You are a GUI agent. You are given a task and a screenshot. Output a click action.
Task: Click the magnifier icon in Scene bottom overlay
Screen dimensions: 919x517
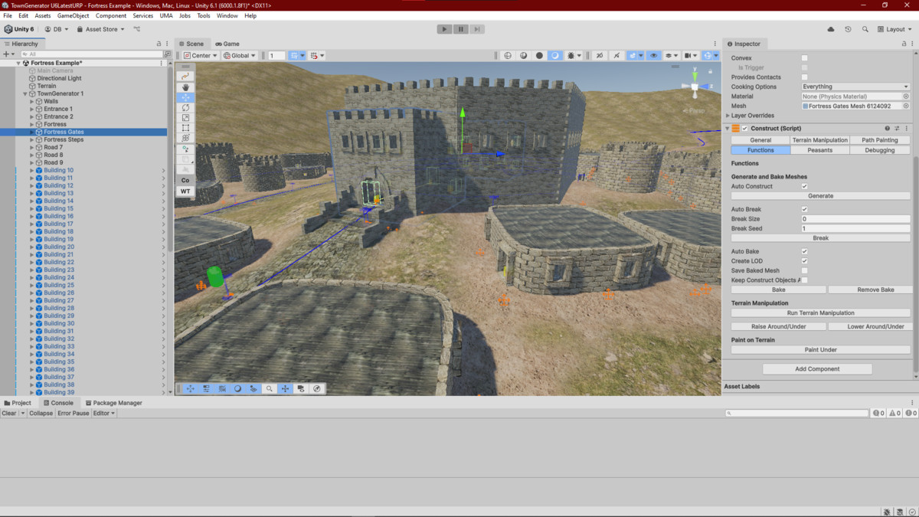pos(270,388)
